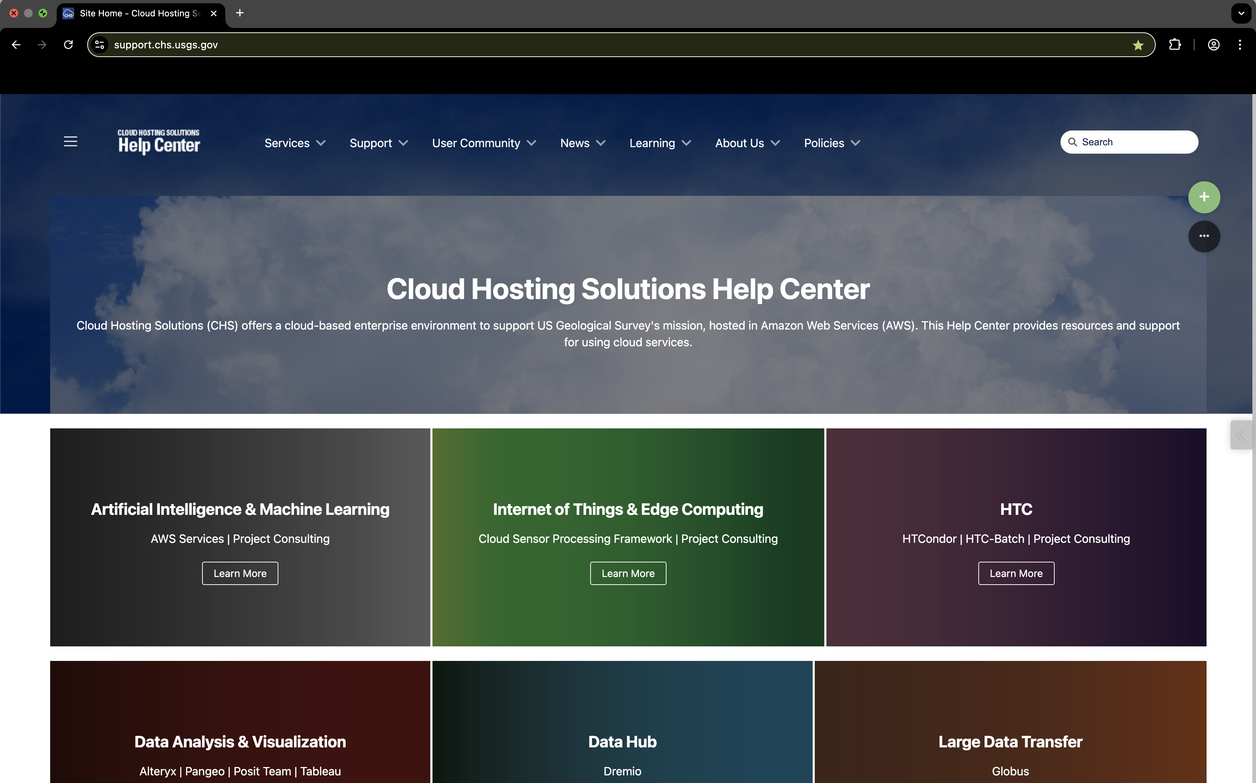
Task: Click the search magnifier icon
Action: pyautogui.click(x=1072, y=142)
